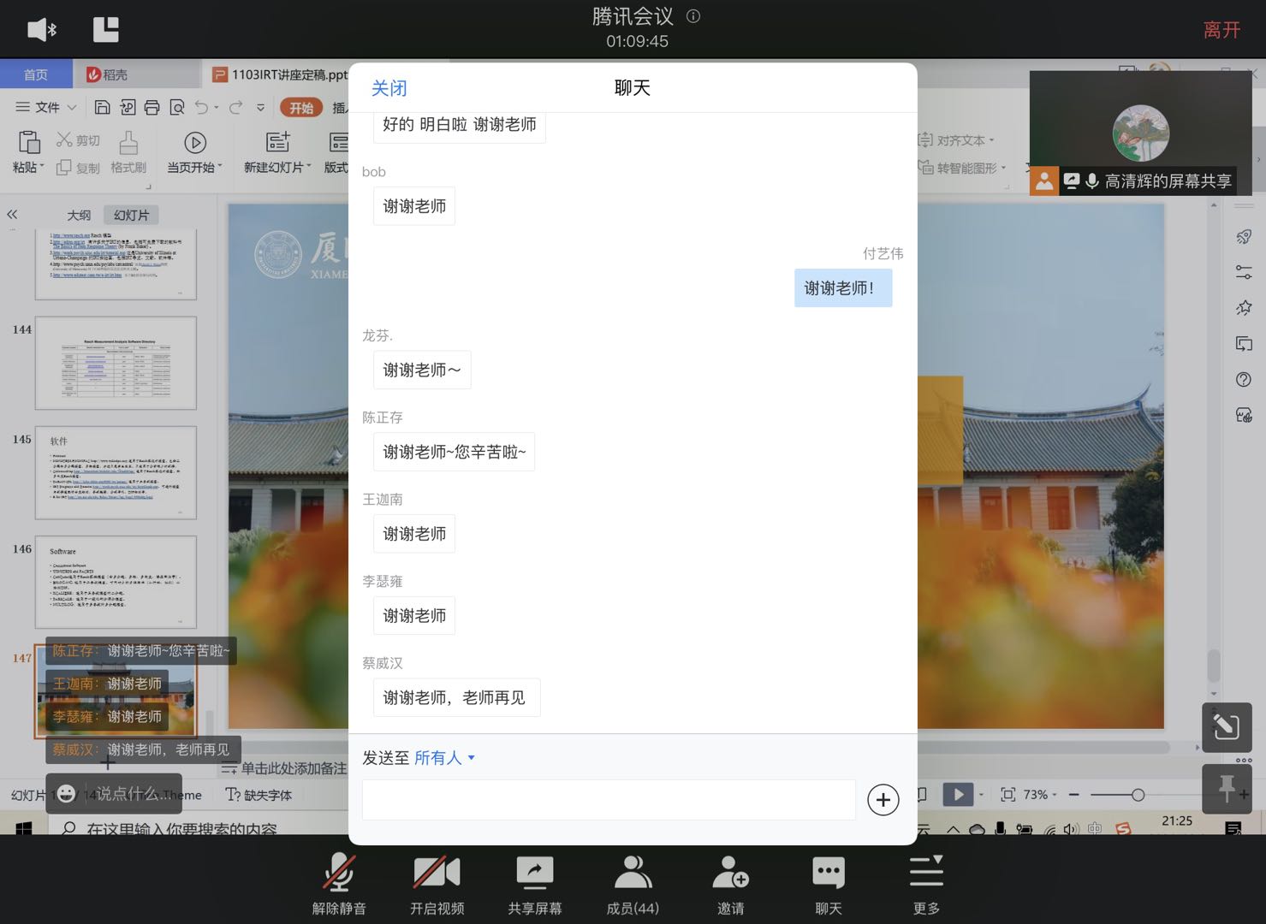Close the chat panel with 关闭
The width and height of the screenshot is (1266, 924).
(x=389, y=88)
